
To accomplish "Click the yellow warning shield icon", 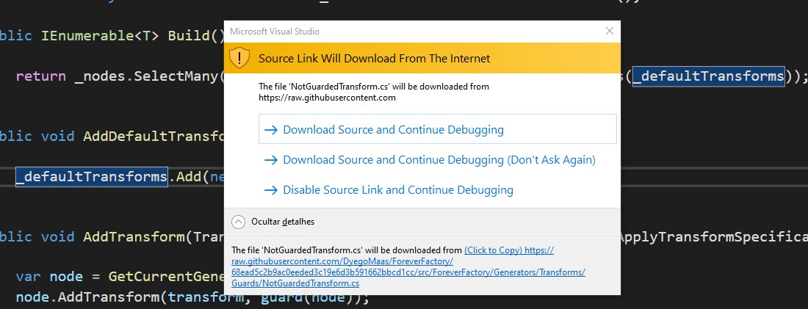I will click(x=239, y=58).
